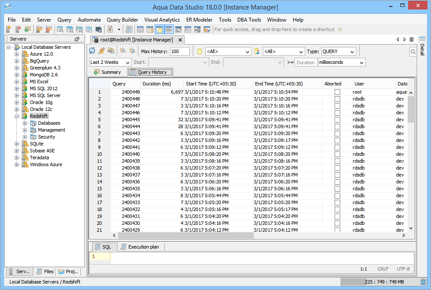Check Aborted box for query 2400440
This screenshot has height=290, width=431.
(x=337, y=154)
